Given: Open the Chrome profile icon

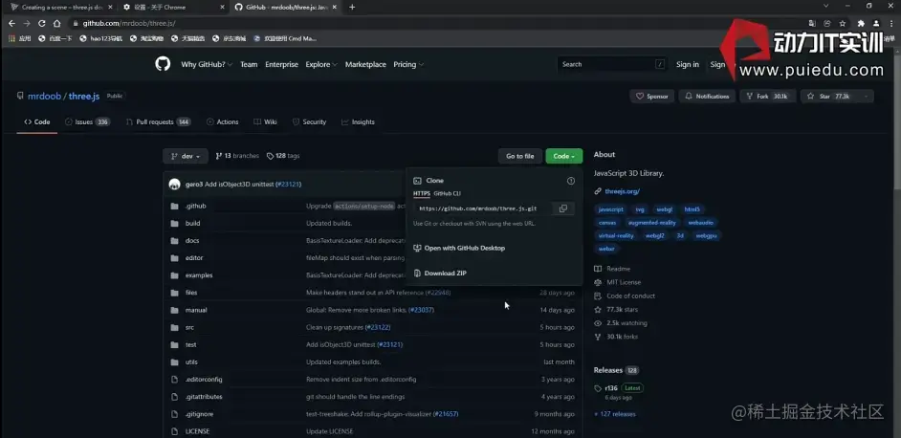Looking at the screenshot, I should coord(876,24).
